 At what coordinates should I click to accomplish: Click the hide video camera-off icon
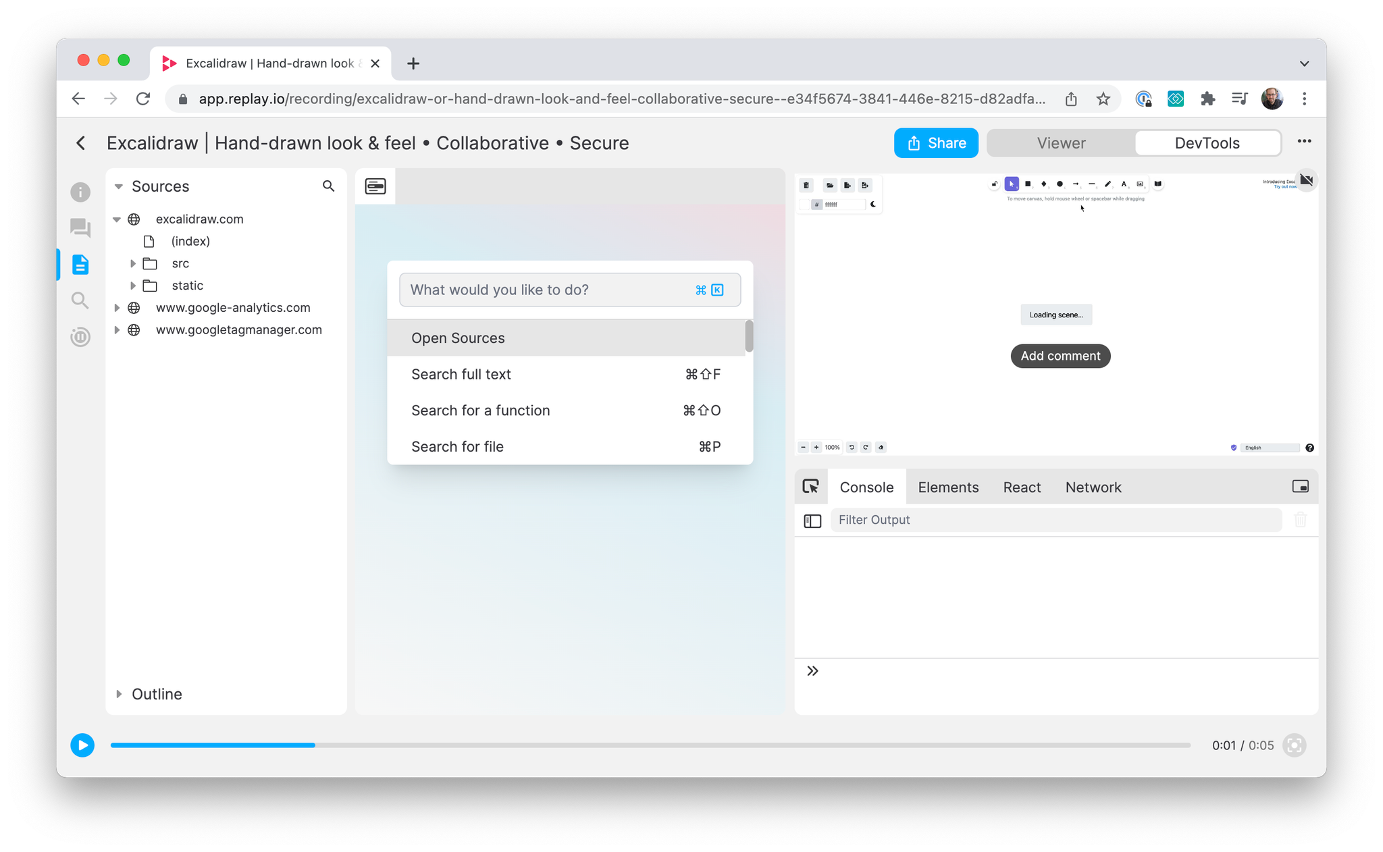click(1307, 180)
